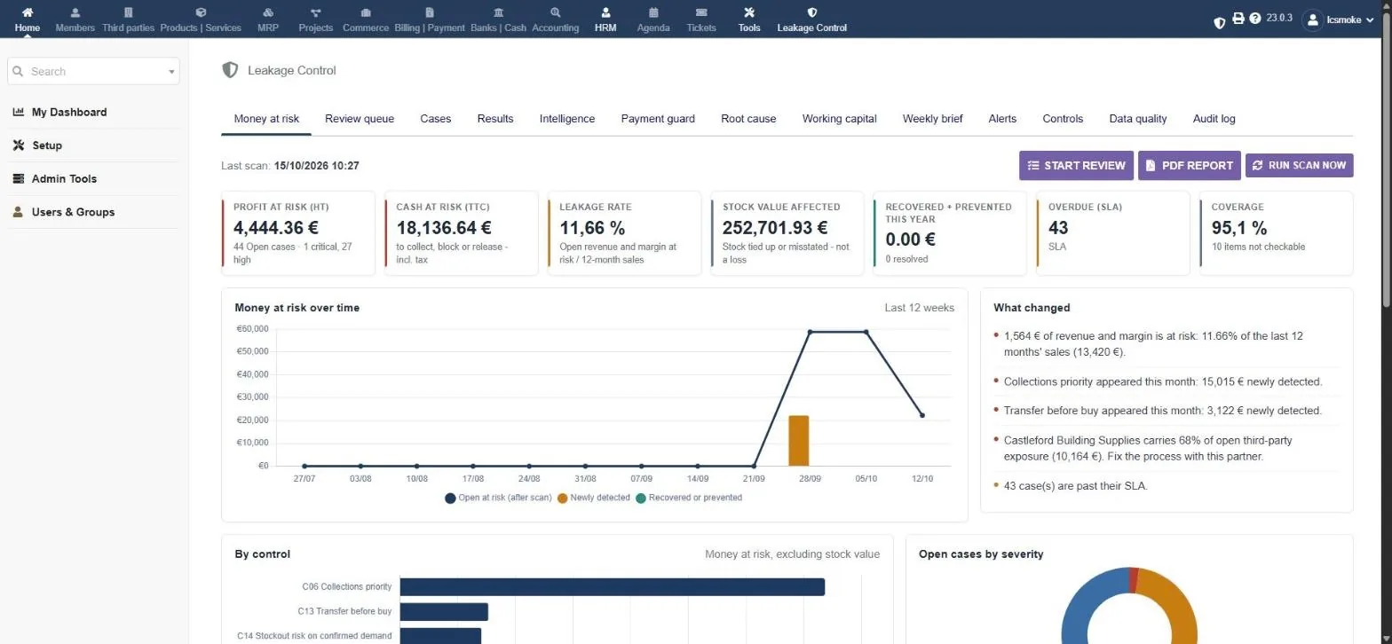Screen dimensions: 1392x644
Task: Click the Run Scan Now button
Action: click(x=1299, y=165)
